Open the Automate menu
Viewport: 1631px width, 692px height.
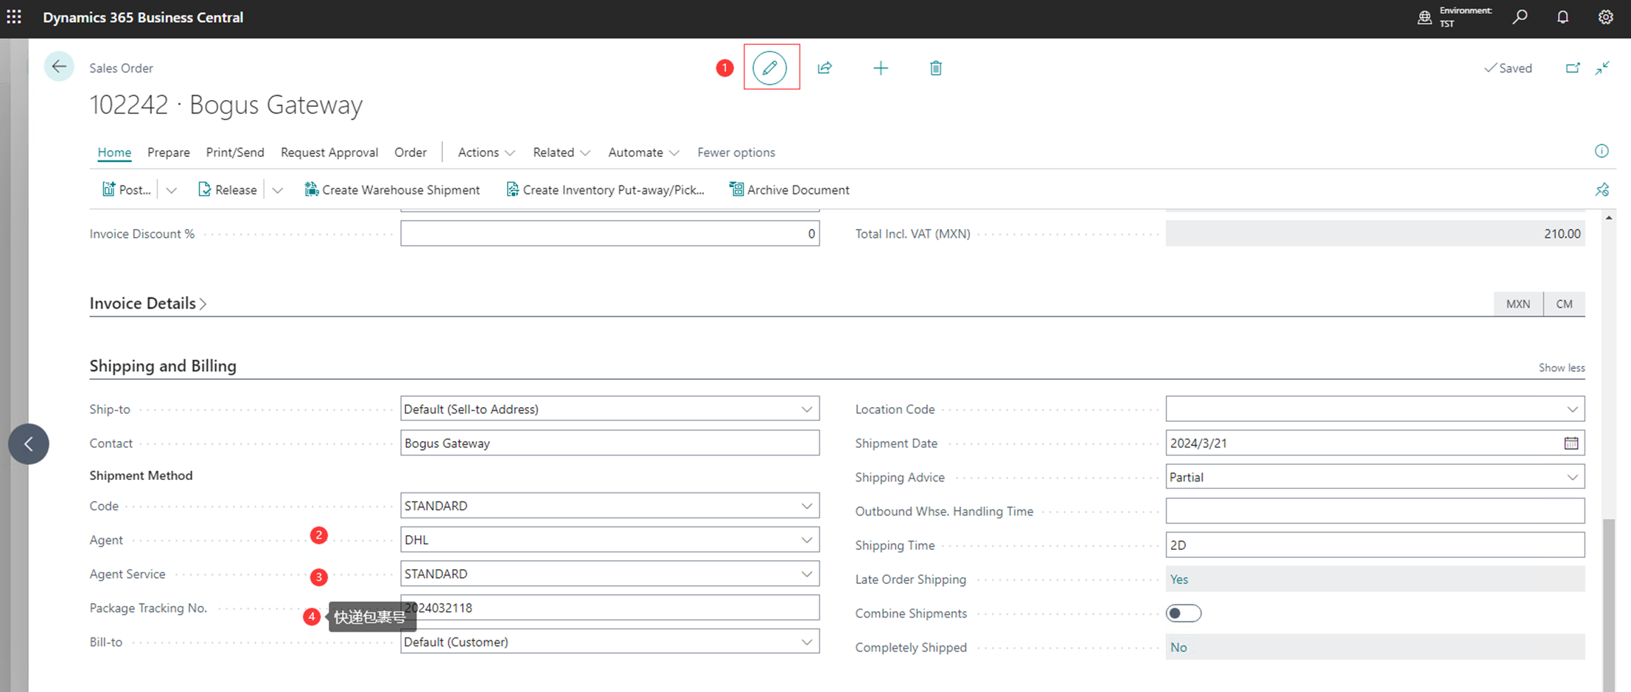pyautogui.click(x=643, y=152)
